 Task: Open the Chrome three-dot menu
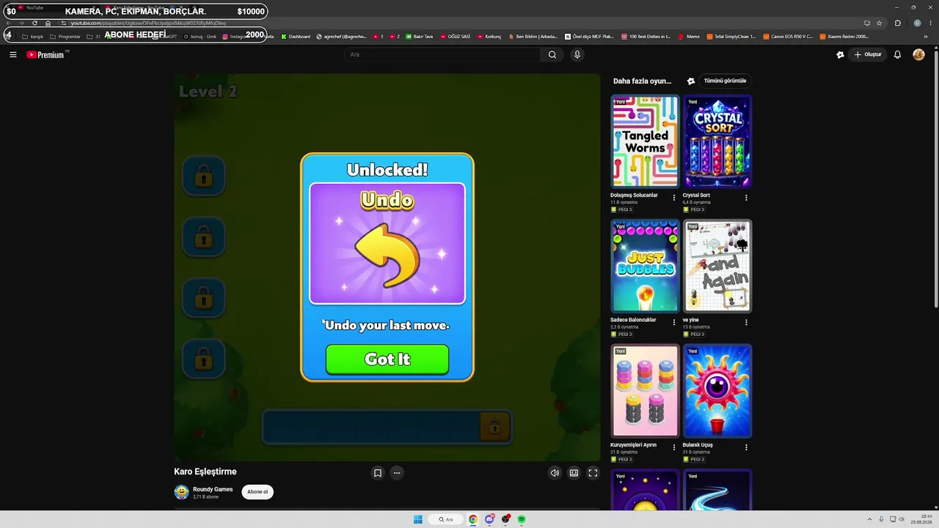click(930, 23)
